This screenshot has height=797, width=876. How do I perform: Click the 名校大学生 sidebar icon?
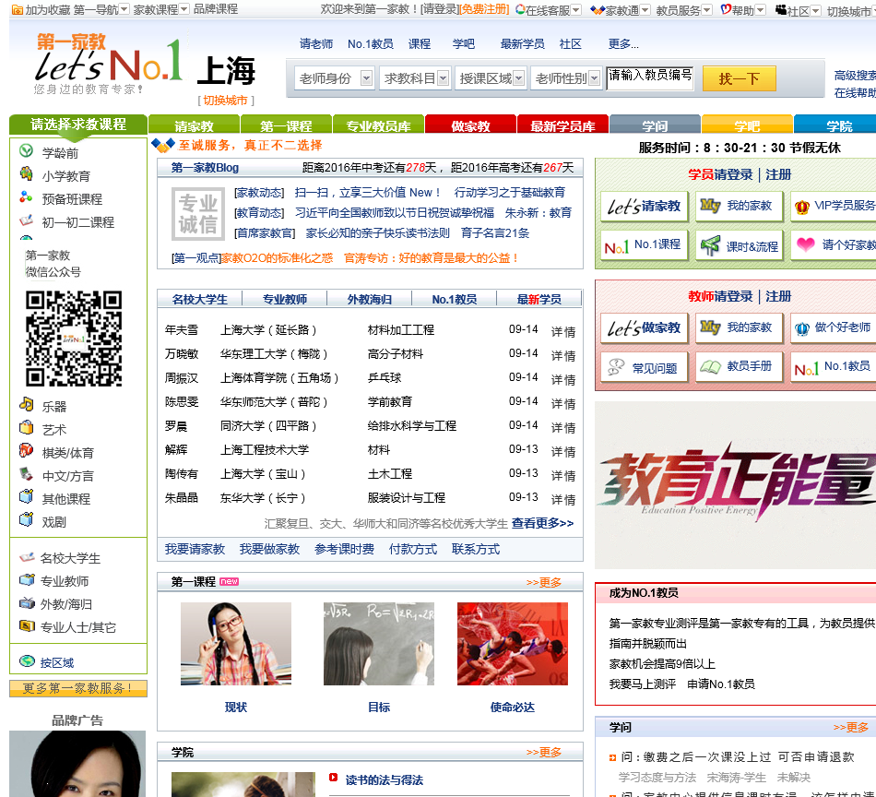tap(27, 557)
